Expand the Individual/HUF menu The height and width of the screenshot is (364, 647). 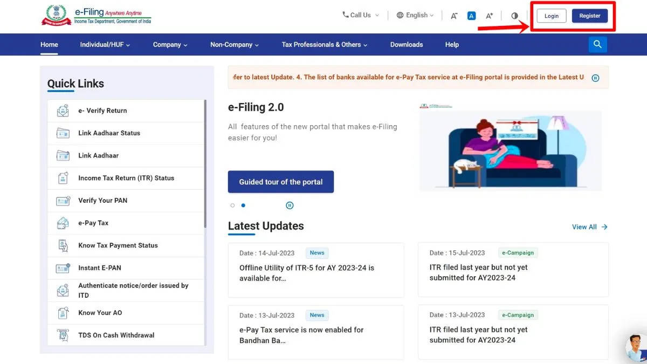[105, 45]
